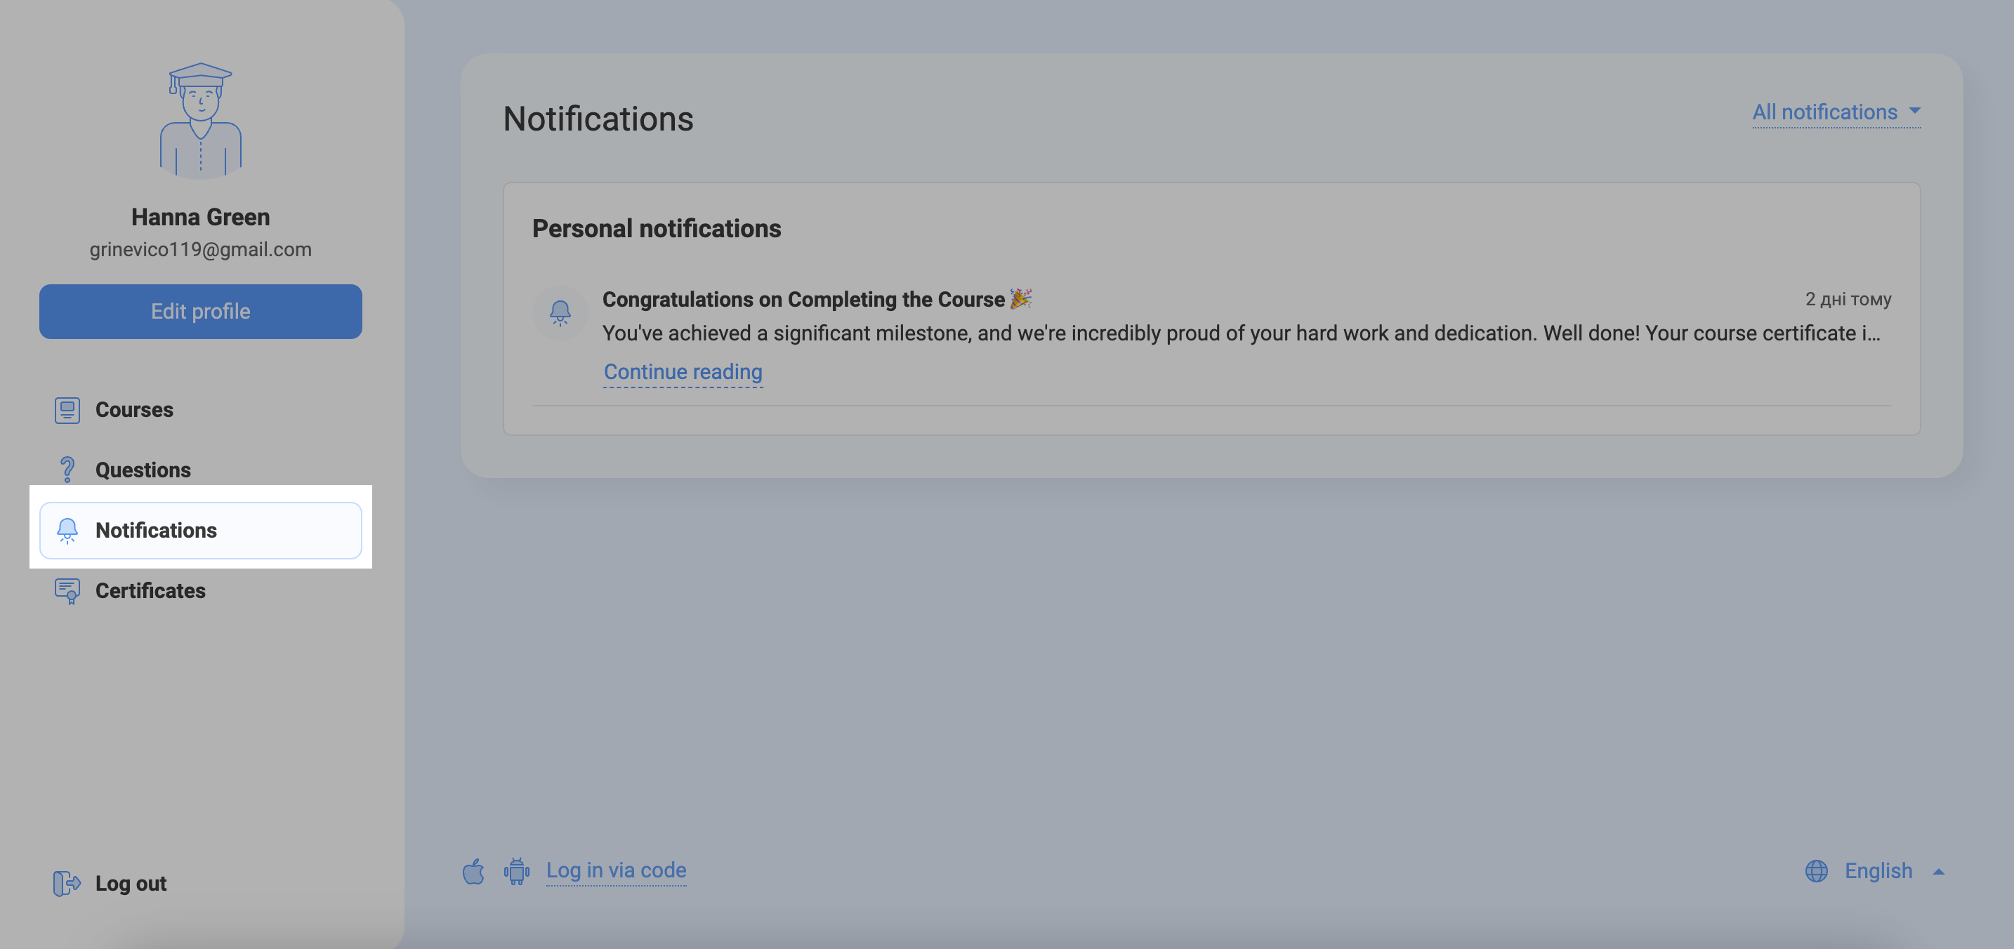Click the Log out door icon
Screen dimensions: 2014x949
point(67,883)
